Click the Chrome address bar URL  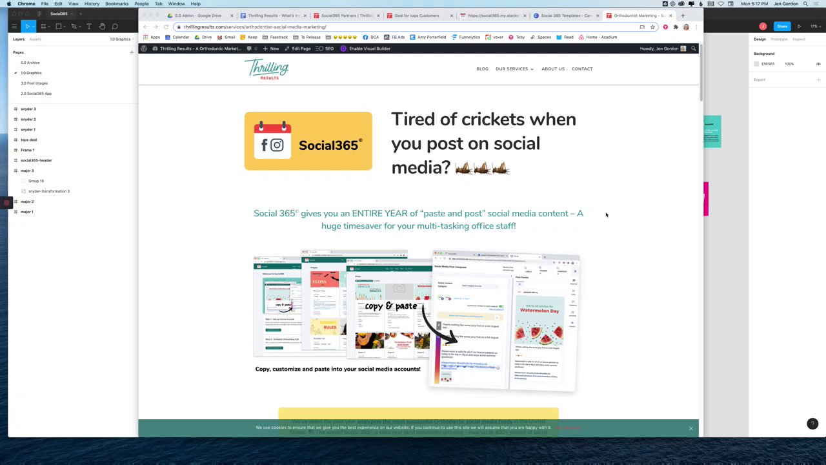click(x=255, y=27)
